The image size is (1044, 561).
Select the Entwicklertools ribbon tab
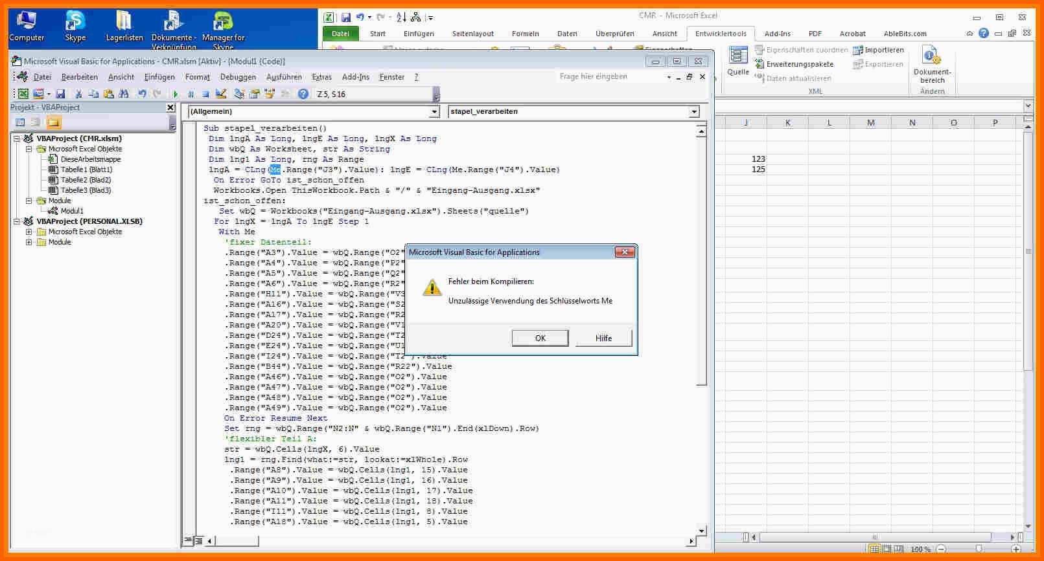coord(720,34)
